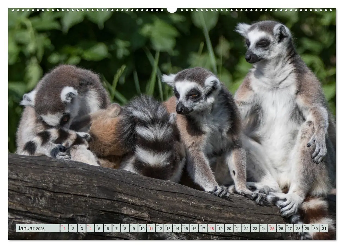Screen dimensions: 344x248
Task: Click day 9 Friday cell
Action: [134, 228]
